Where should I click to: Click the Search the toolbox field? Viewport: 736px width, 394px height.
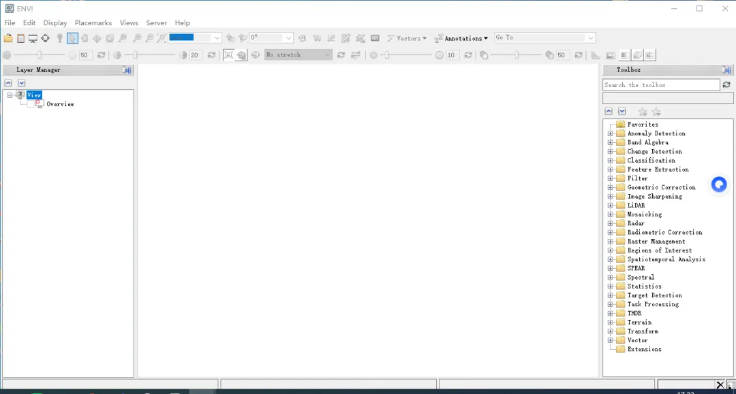click(x=661, y=85)
